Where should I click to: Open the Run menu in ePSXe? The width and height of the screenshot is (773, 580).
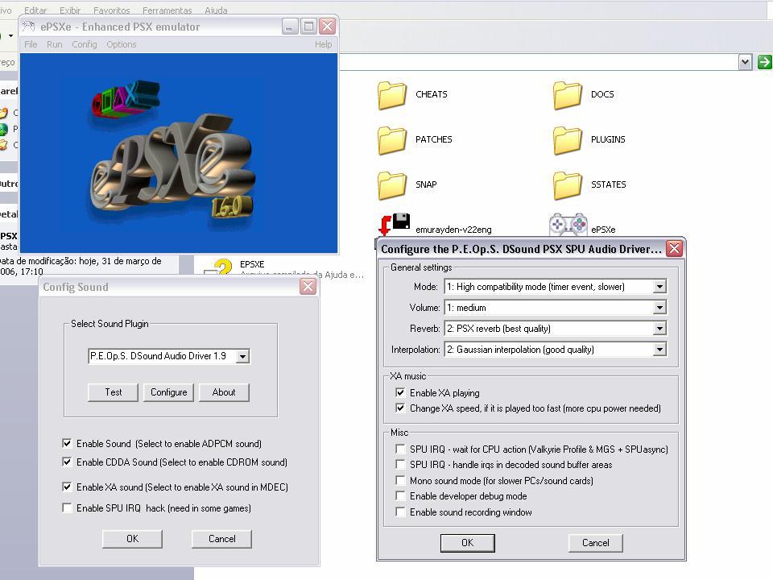click(55, 44)
